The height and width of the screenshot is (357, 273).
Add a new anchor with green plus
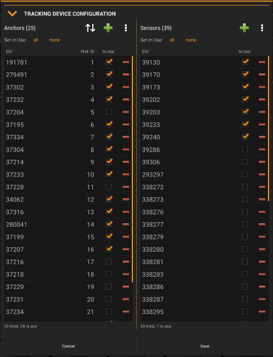click(108, 28)
